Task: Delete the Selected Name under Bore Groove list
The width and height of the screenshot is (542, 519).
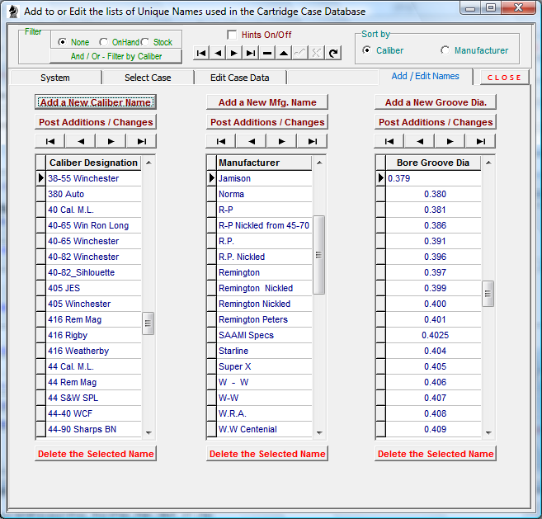Action: click(x=436, y=454)
